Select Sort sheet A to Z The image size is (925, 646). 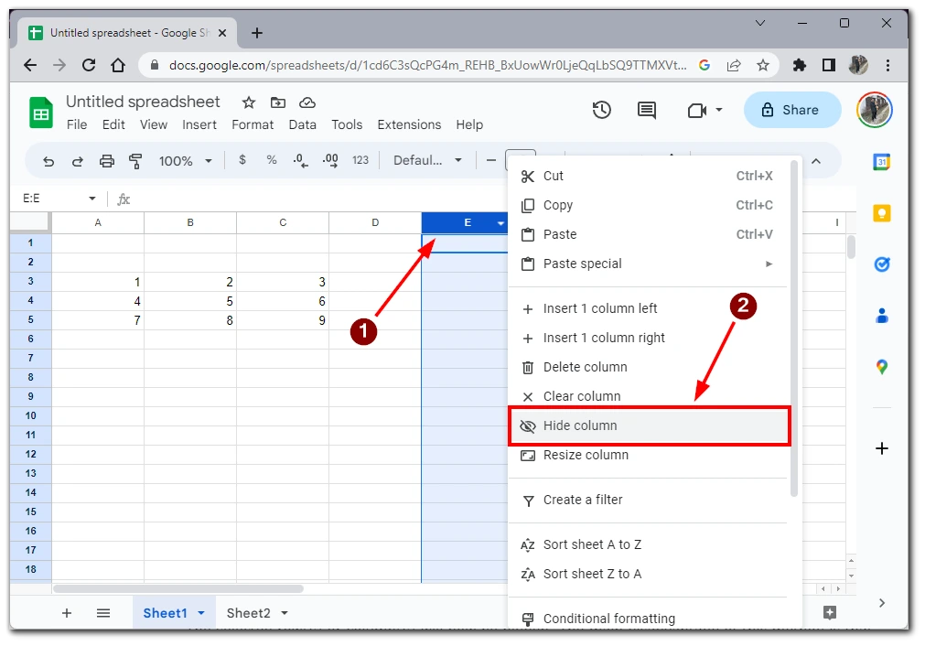point(648,544)
